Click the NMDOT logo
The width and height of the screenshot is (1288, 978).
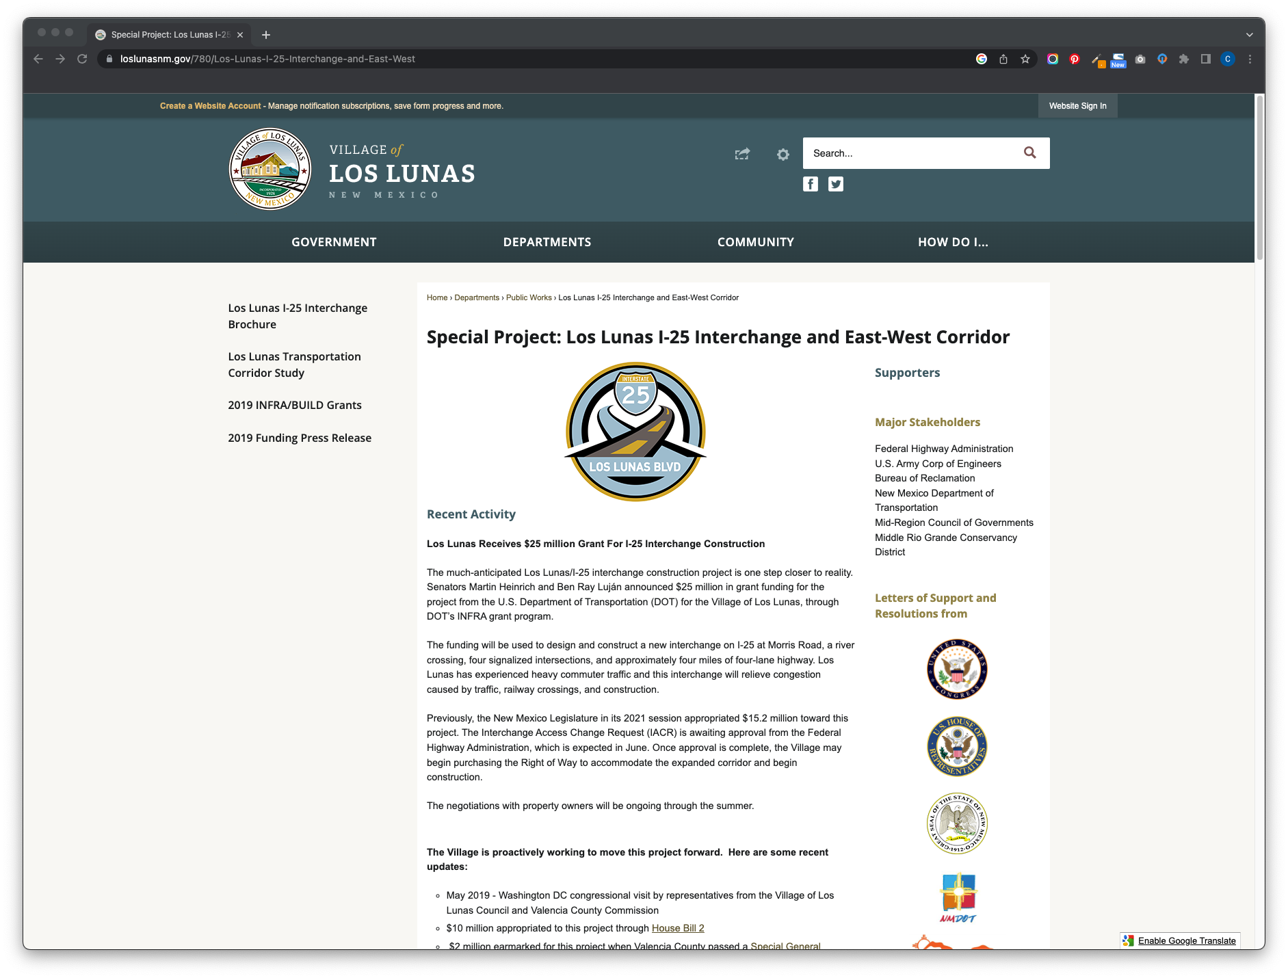958,898
